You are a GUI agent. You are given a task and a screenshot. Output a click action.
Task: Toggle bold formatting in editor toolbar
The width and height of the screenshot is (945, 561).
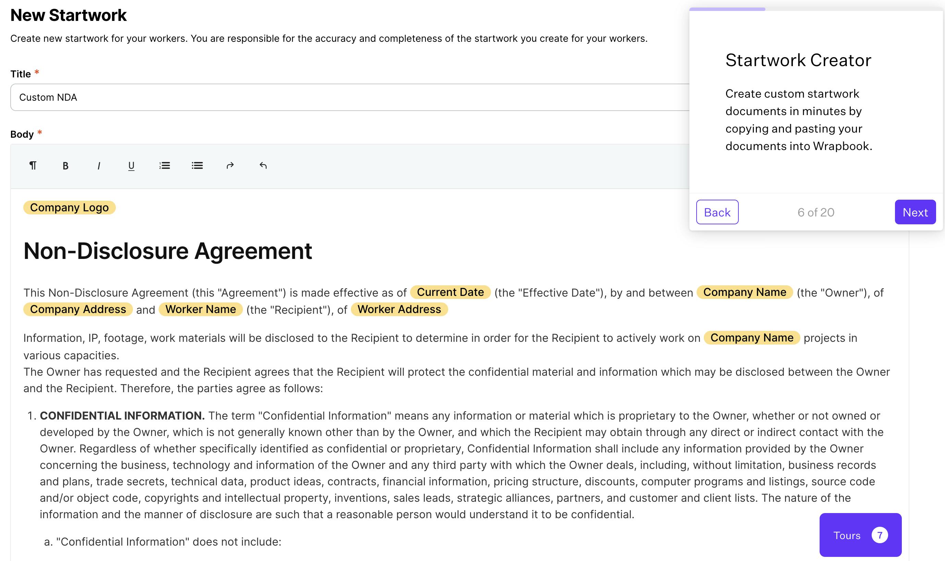click(x=65, y=165)
